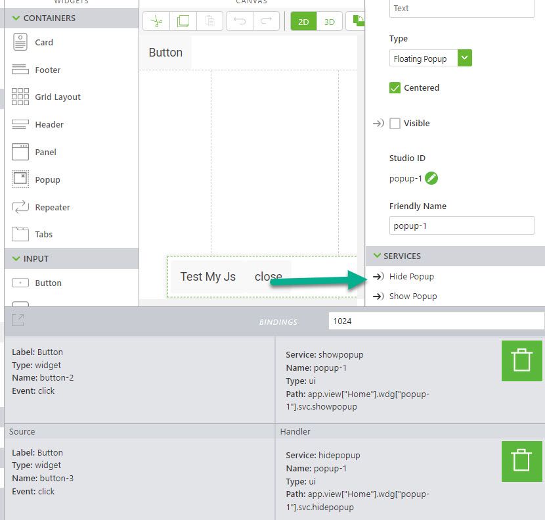545x520 pixels.
Task: Click the binding arrow next to Visible
Action: [378, 123]
